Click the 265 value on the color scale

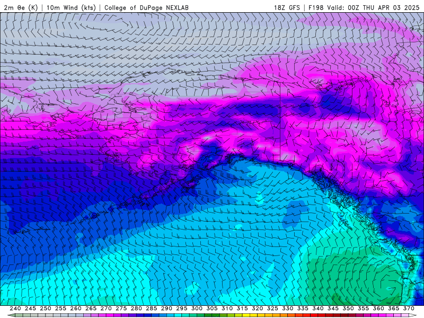click(x=91, y=308)
